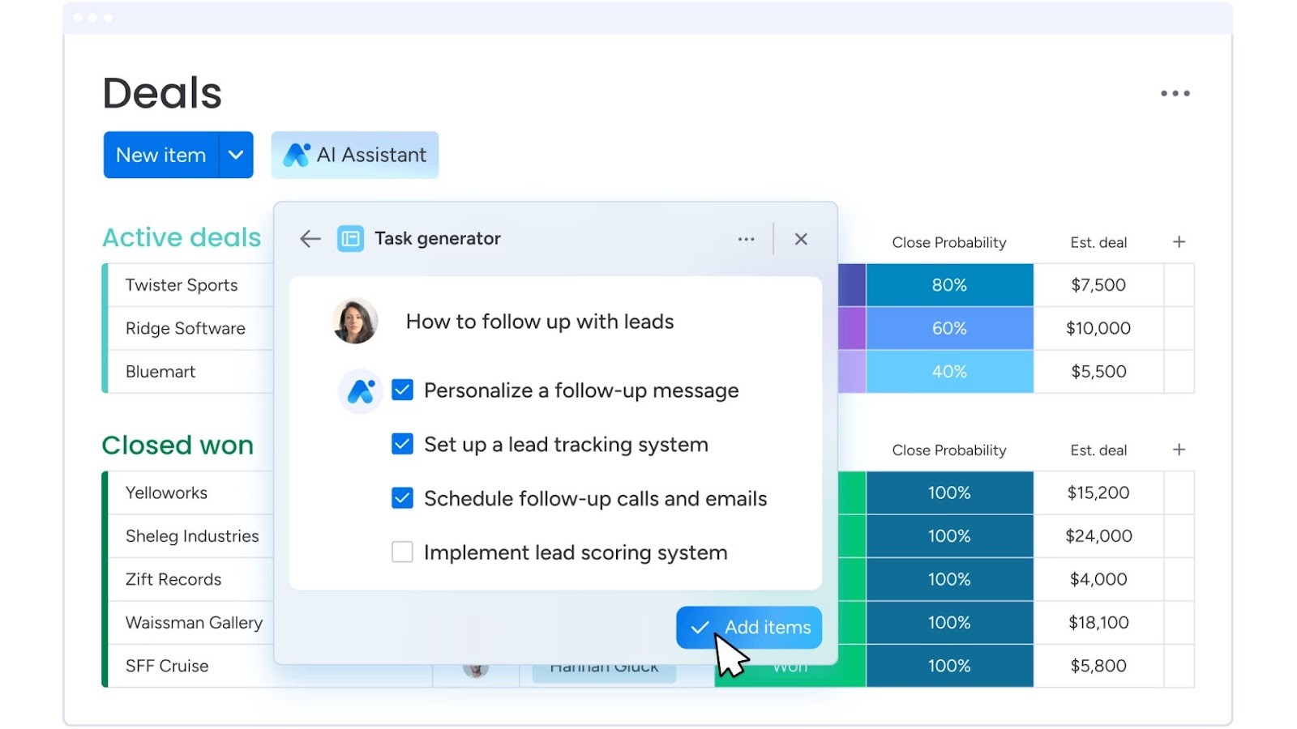Open the AI Assistant
Image resolution: width=1297 pixels, height=729 pixels.
tap(354, 155)
